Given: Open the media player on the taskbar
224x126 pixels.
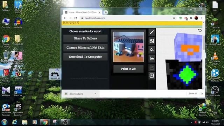Looking at the screenshot, I should pyautogui.click(x=35, y=122).
